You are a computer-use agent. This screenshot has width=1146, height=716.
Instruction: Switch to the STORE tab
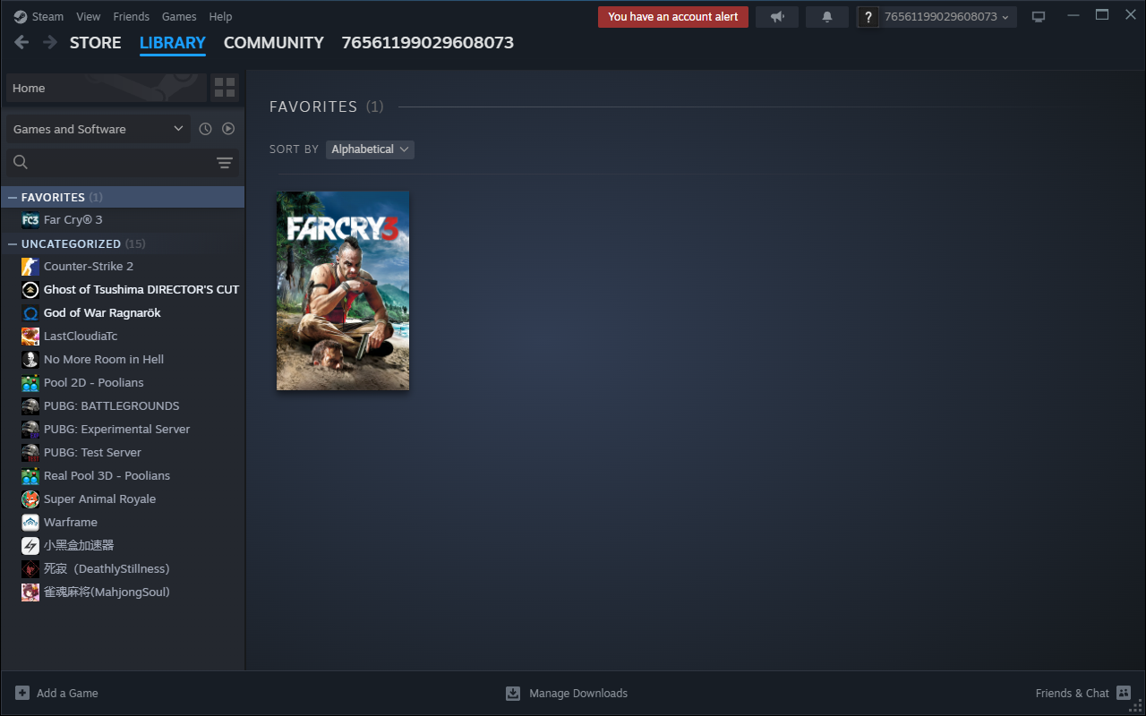coord(96,42)
